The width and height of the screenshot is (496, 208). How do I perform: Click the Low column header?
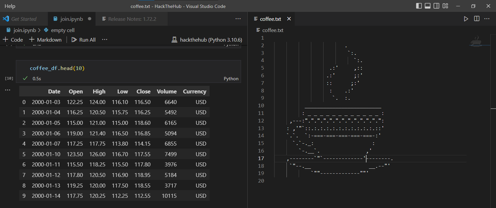122,91
